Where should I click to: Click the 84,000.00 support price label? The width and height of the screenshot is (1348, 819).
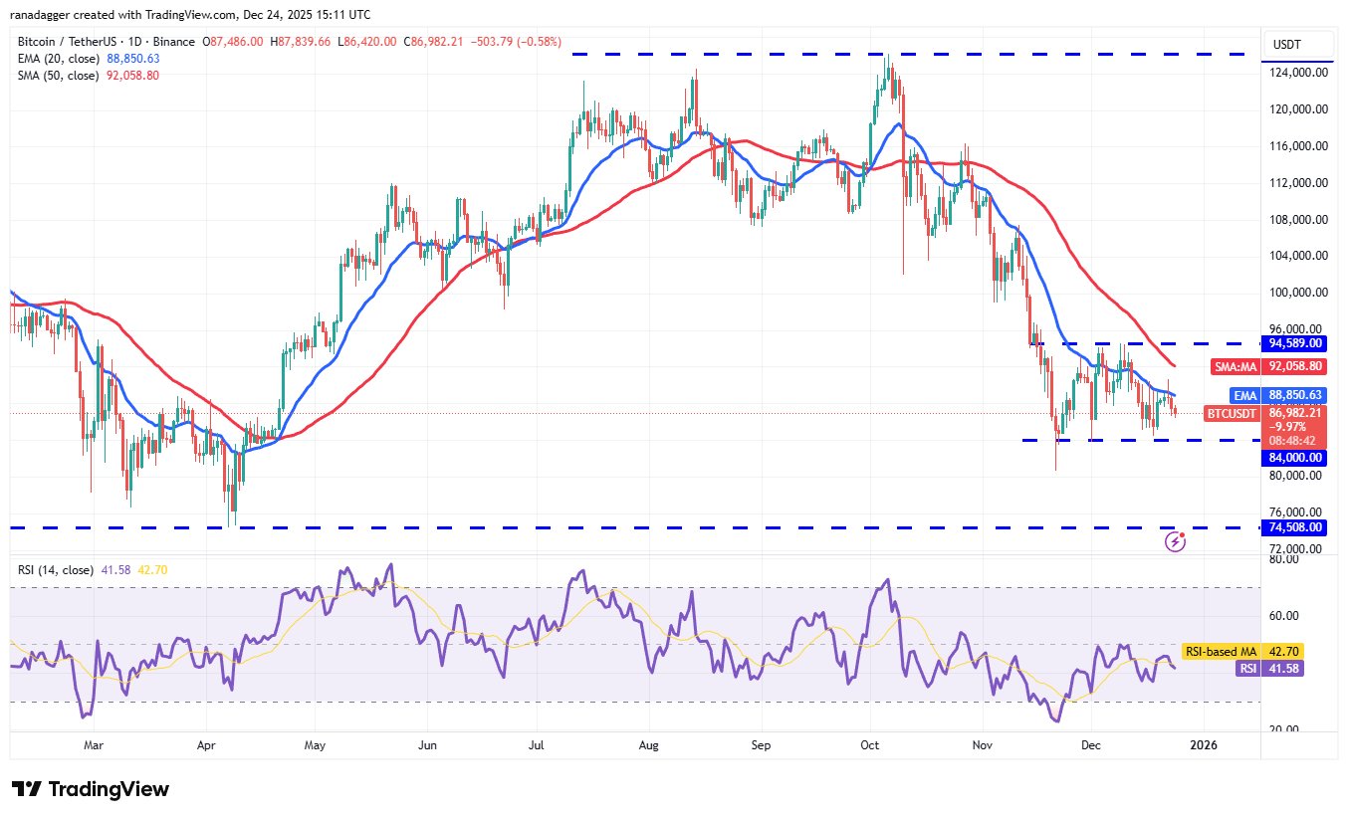1294,458
